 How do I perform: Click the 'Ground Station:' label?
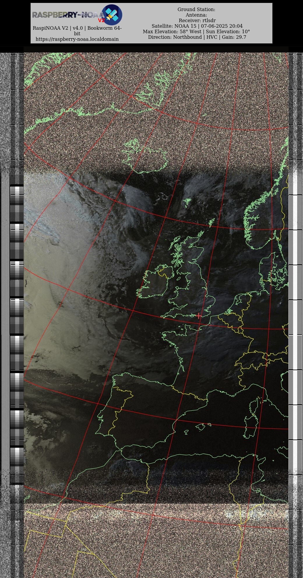(x=196, y=10)
